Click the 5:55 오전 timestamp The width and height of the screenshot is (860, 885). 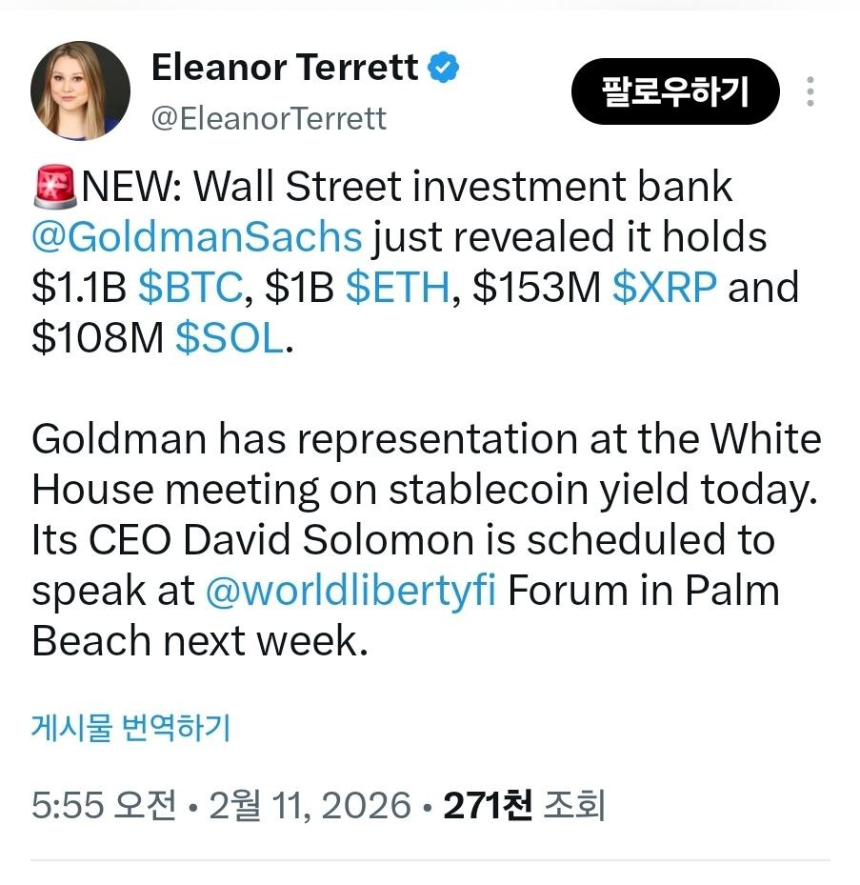(x=104, y=807)
